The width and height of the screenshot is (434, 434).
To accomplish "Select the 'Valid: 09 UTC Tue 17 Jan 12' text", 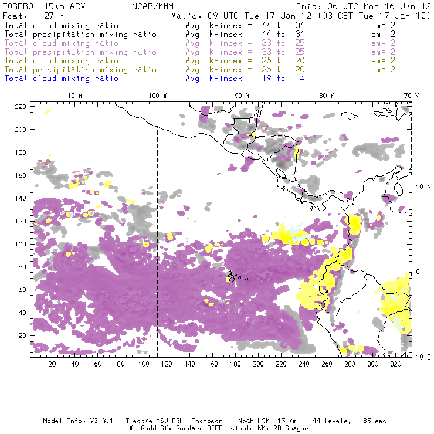I will (242, 16).
